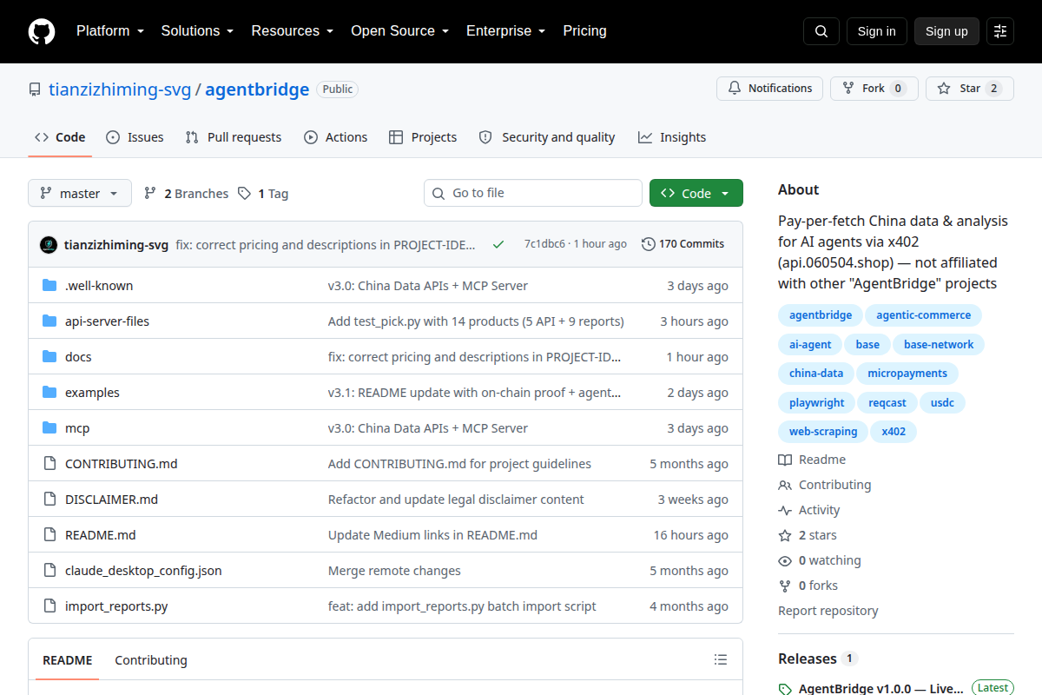Select the x402 topic tag
Viewport: 1042px width, 695px height.
coord(894,432)
